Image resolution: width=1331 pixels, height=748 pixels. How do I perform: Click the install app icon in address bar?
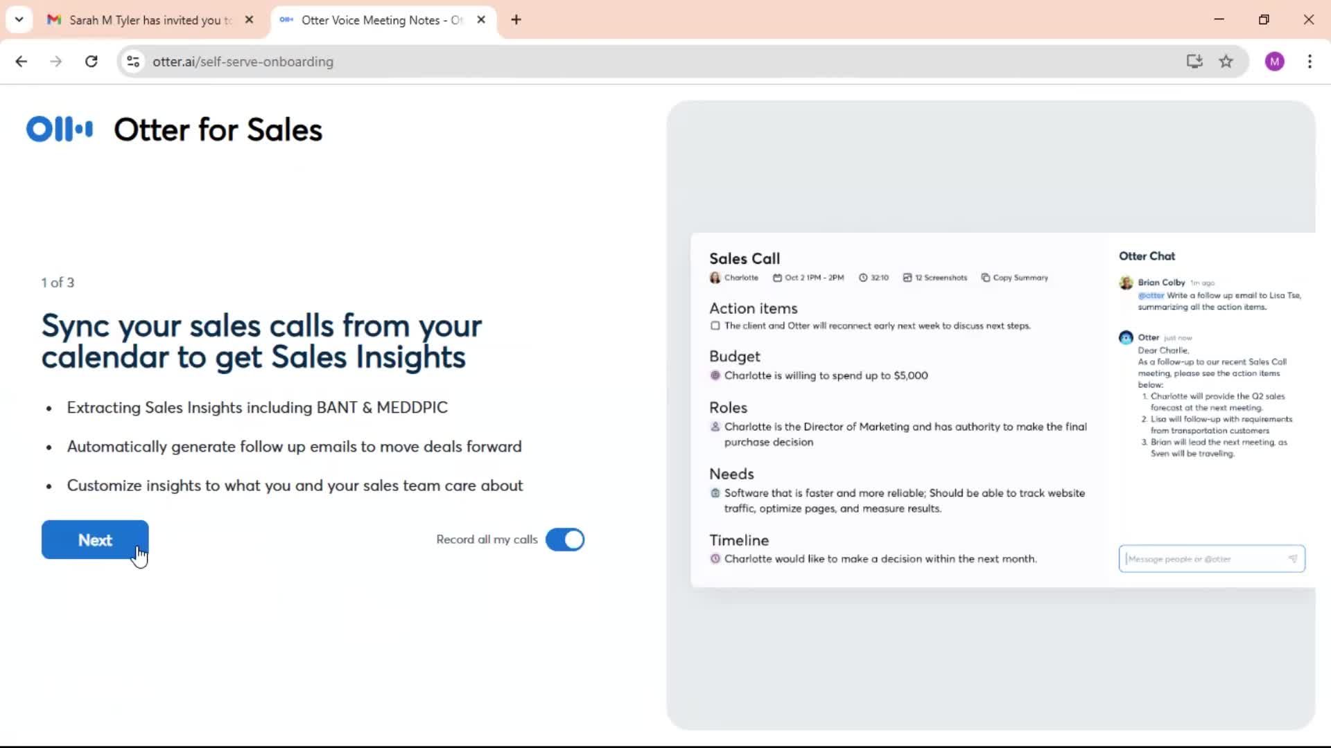click(1194, 62)
